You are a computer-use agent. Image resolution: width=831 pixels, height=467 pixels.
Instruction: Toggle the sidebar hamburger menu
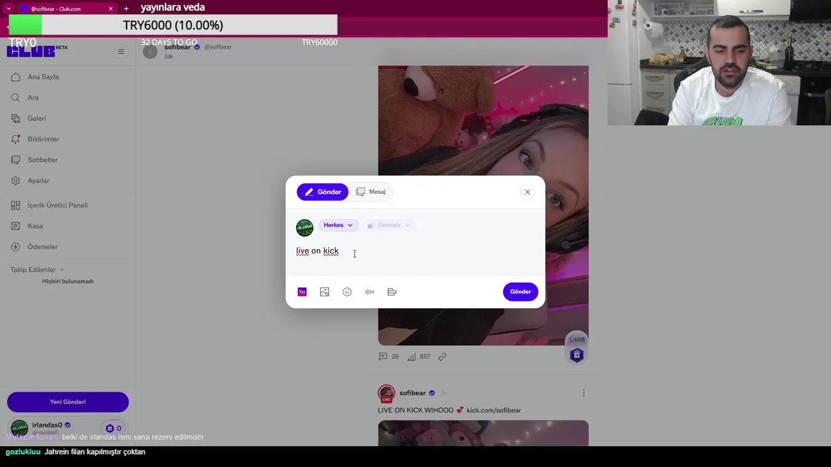(121, 51)
